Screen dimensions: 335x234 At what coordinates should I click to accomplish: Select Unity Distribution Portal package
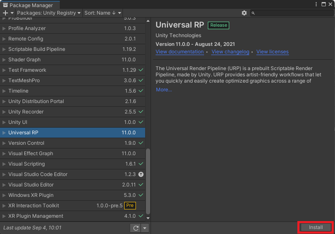72,101
